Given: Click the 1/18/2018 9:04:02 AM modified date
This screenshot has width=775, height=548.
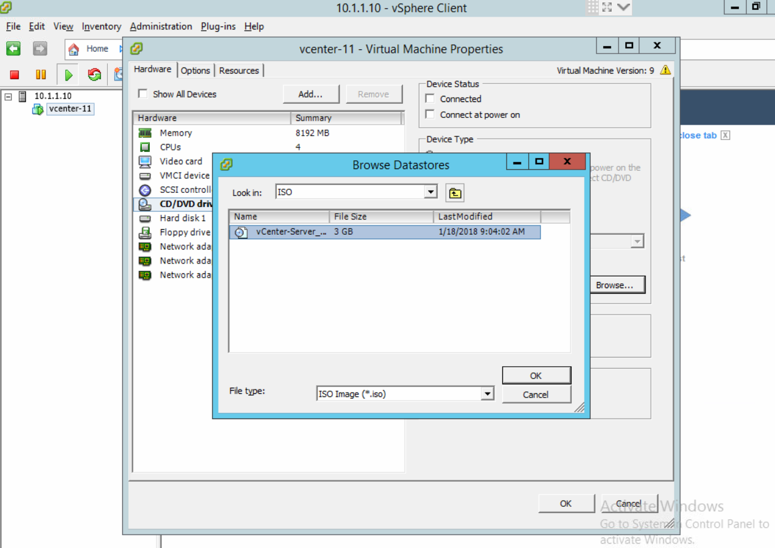Looking at the screenshot, I should pos(482,232).
